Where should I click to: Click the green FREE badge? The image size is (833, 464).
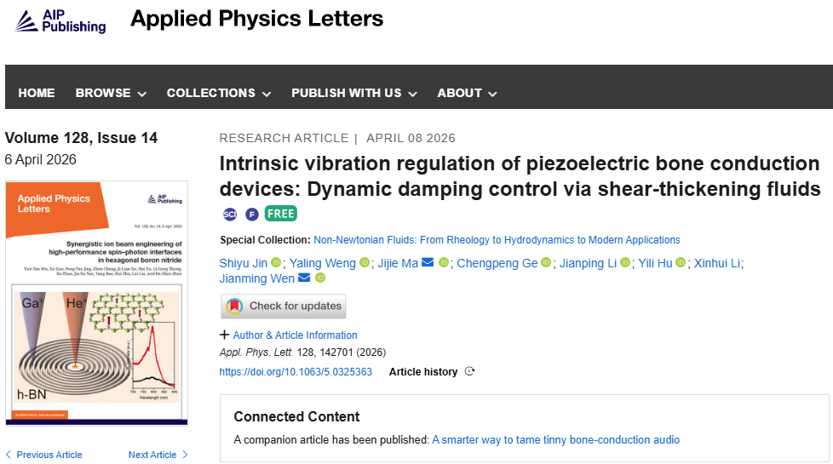click(280, 214)
